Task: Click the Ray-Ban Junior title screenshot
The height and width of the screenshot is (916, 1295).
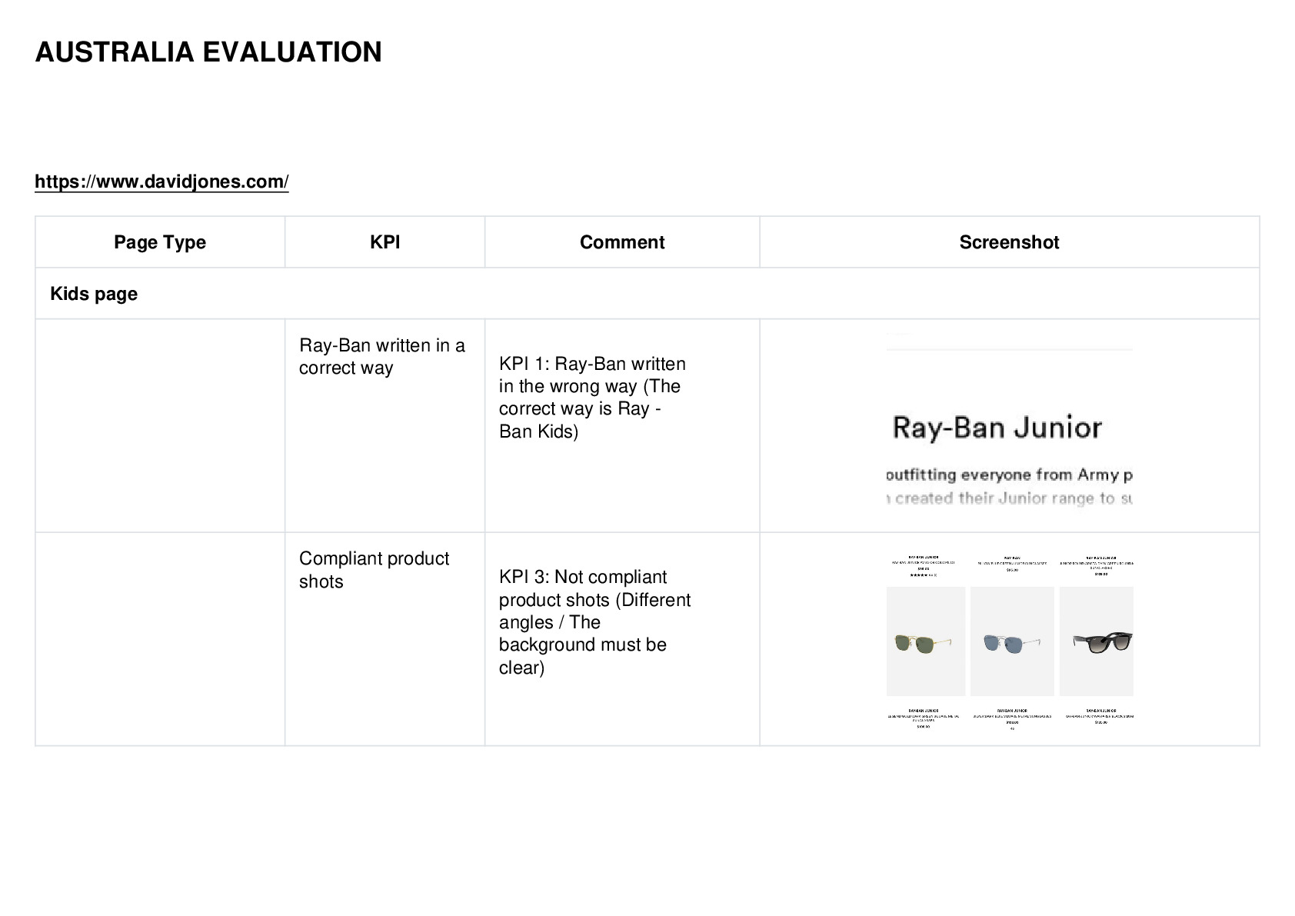Action: pyautogui.click(x=1009, y=420)
